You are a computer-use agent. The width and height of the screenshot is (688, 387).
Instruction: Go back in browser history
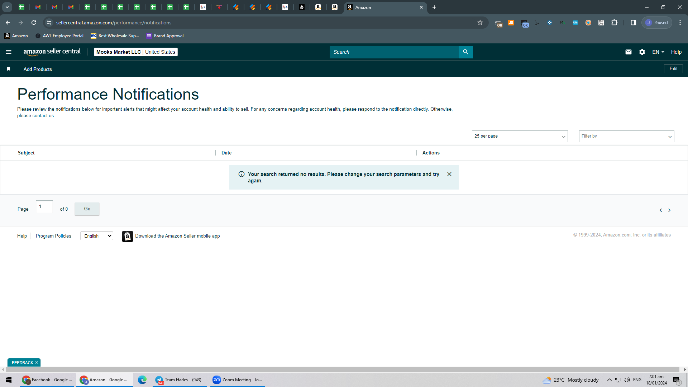8,23
